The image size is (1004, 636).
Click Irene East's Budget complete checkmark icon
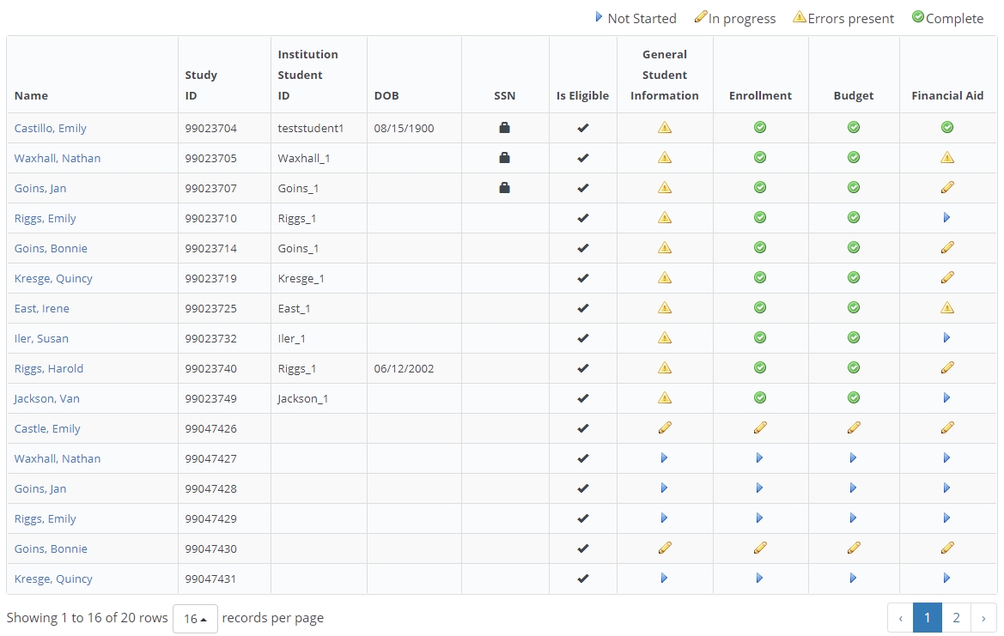(854, 307)
